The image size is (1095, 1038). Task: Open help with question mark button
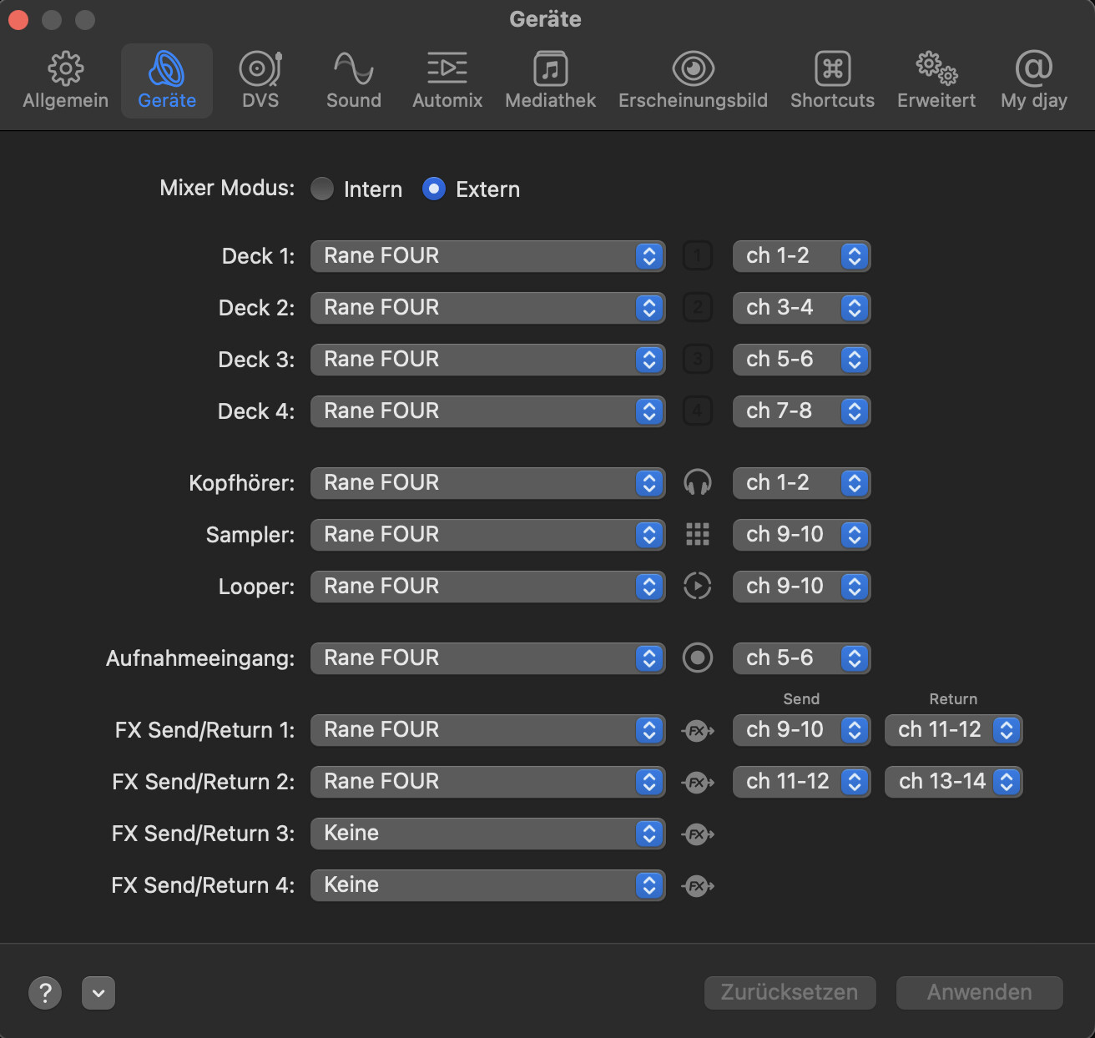point(45,993)
